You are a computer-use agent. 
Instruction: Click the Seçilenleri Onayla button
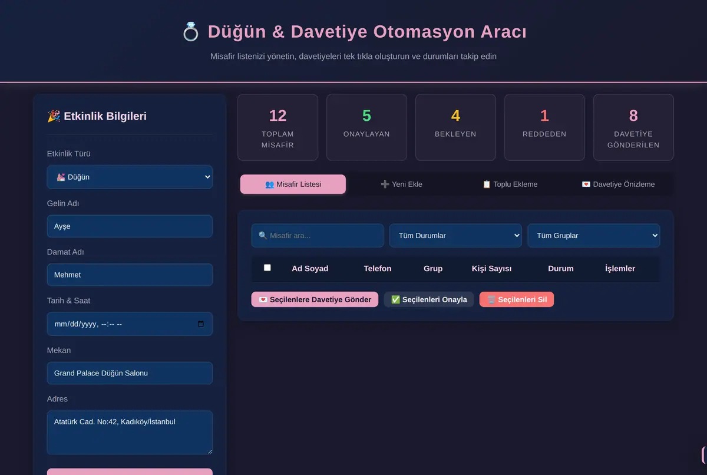point(429,299)
